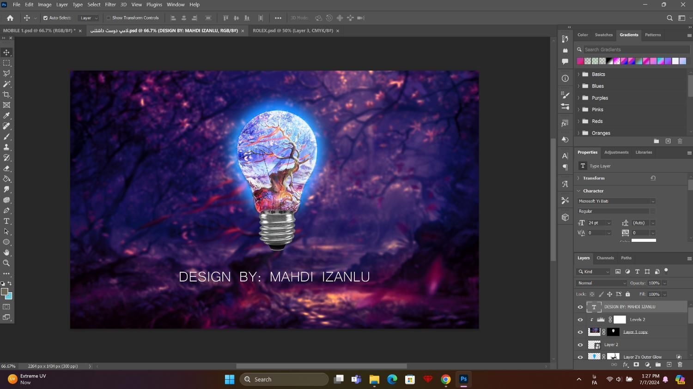Click the text color swatch in Character
693x389 pixels.
point(644,240)
